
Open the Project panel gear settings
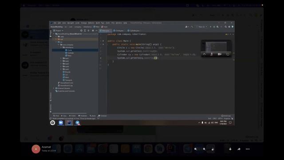pos(93,31)
